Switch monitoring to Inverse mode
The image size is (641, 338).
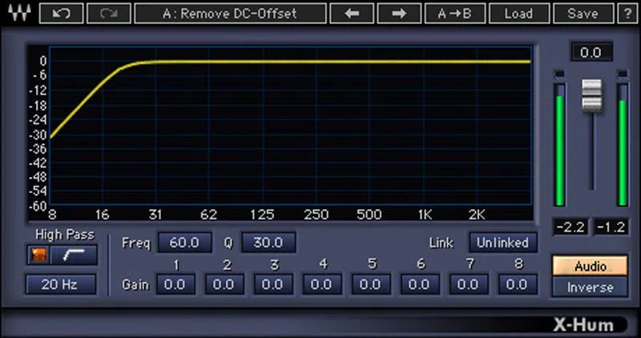(591, 287)
